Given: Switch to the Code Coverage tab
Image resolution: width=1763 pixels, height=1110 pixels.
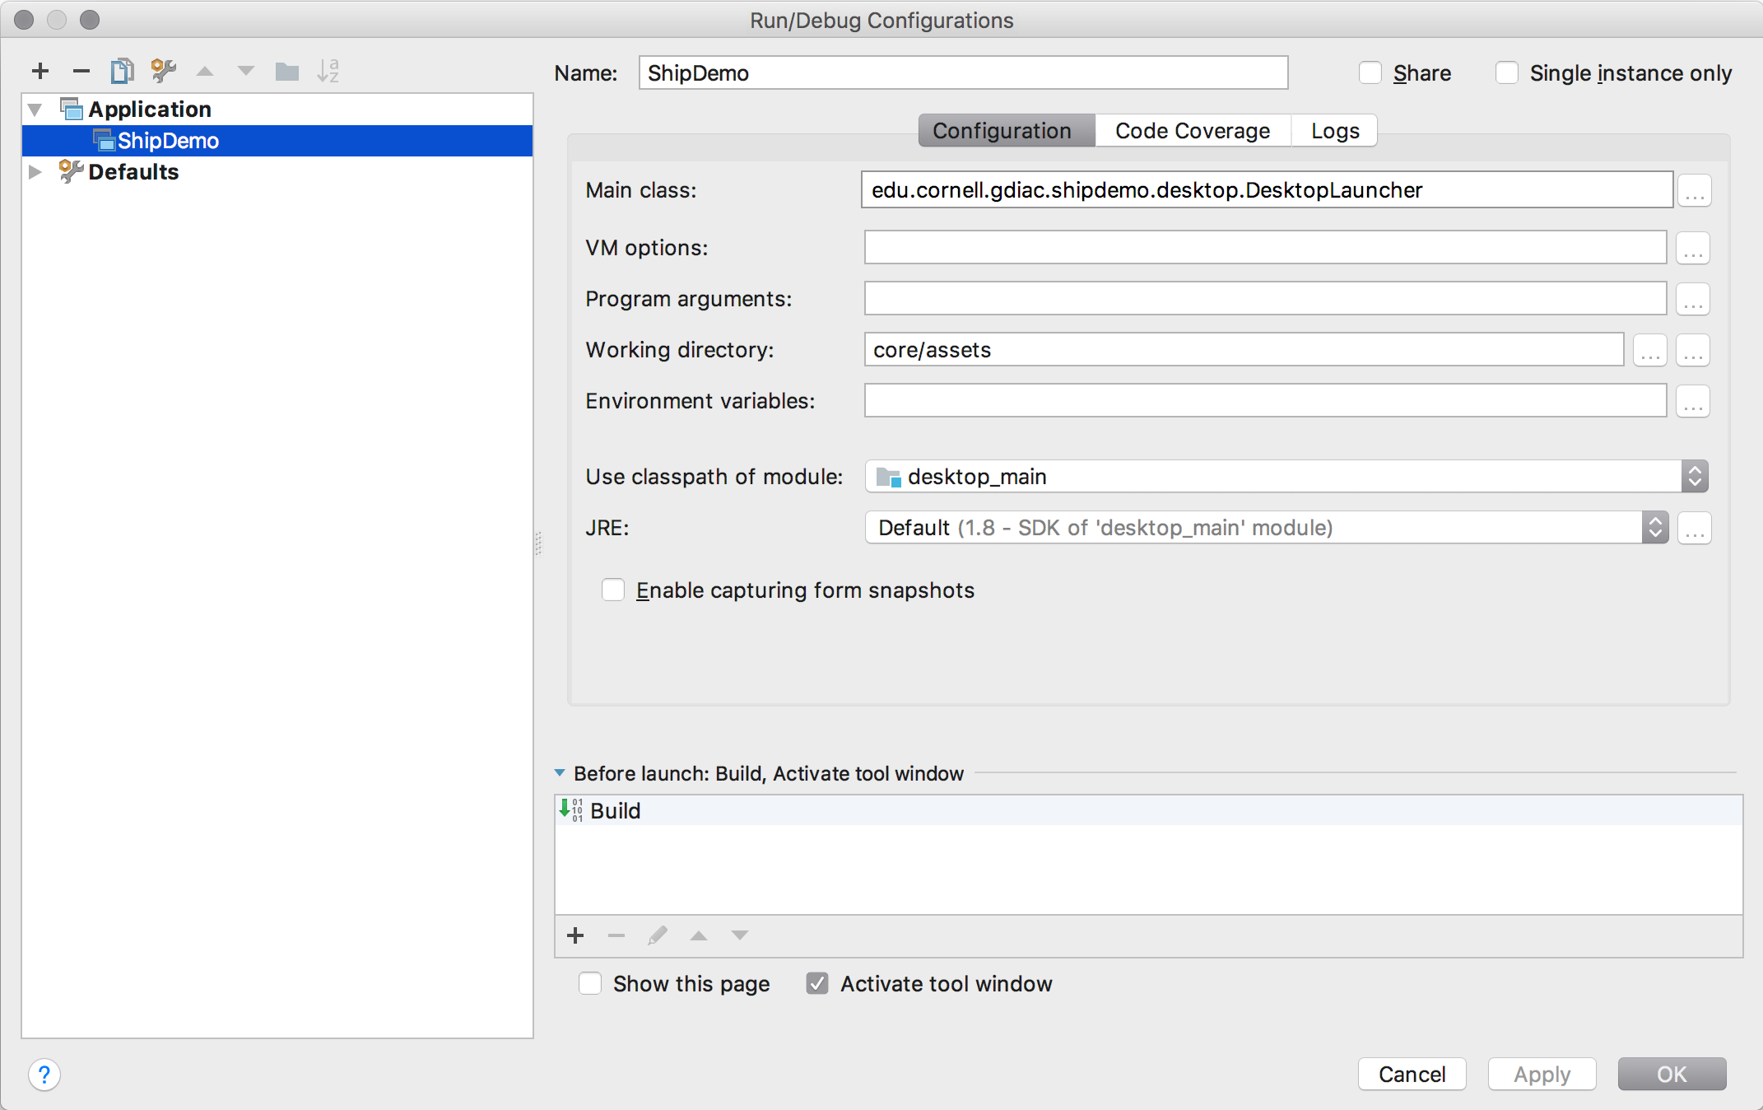Looking at the screenshot, I should point(1192,131).
